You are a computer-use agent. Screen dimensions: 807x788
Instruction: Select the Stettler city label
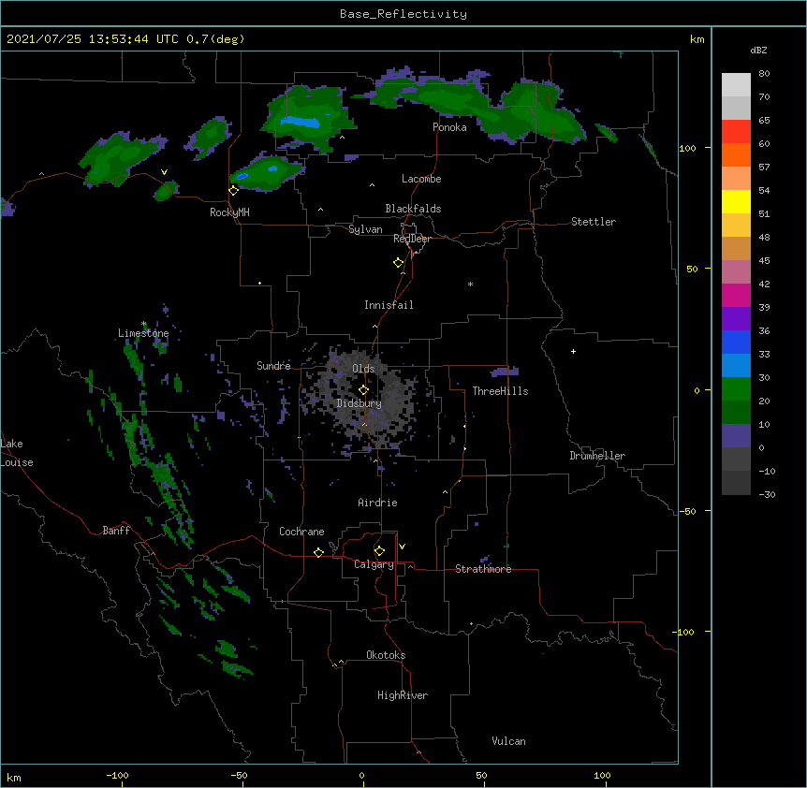[x=594, y=222]
